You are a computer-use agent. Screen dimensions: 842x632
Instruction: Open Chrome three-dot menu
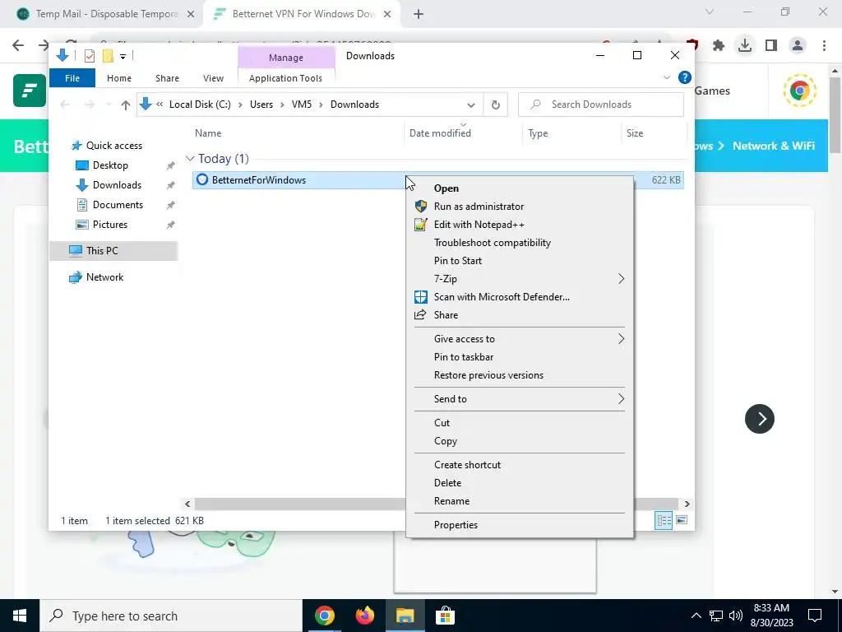(x=824, y=45)
